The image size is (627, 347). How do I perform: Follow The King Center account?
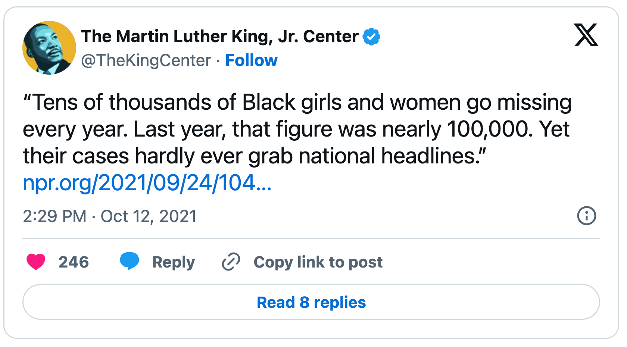pyautogui.click(x=251, y=60)
